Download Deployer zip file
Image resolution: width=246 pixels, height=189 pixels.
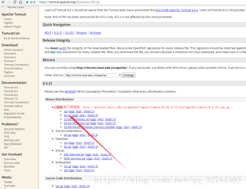click(66, 143)
